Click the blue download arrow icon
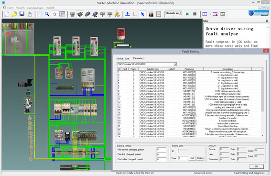Screen dimensions: 271x176 tap(128, 14)
